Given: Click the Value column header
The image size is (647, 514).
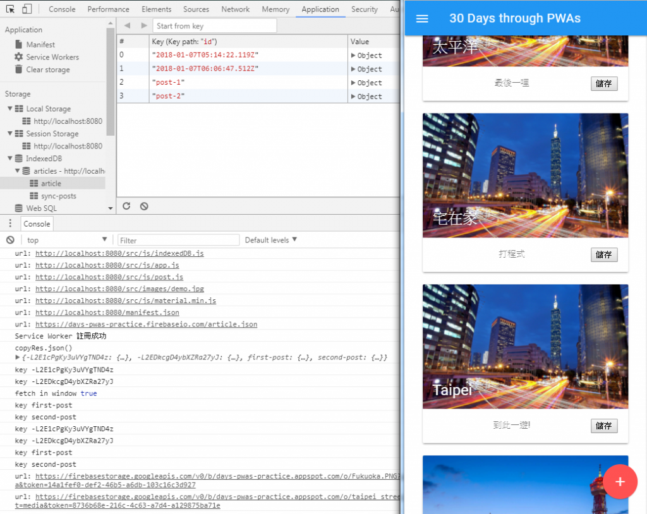Looking at the screenshot, I should [x=374, y=41].
